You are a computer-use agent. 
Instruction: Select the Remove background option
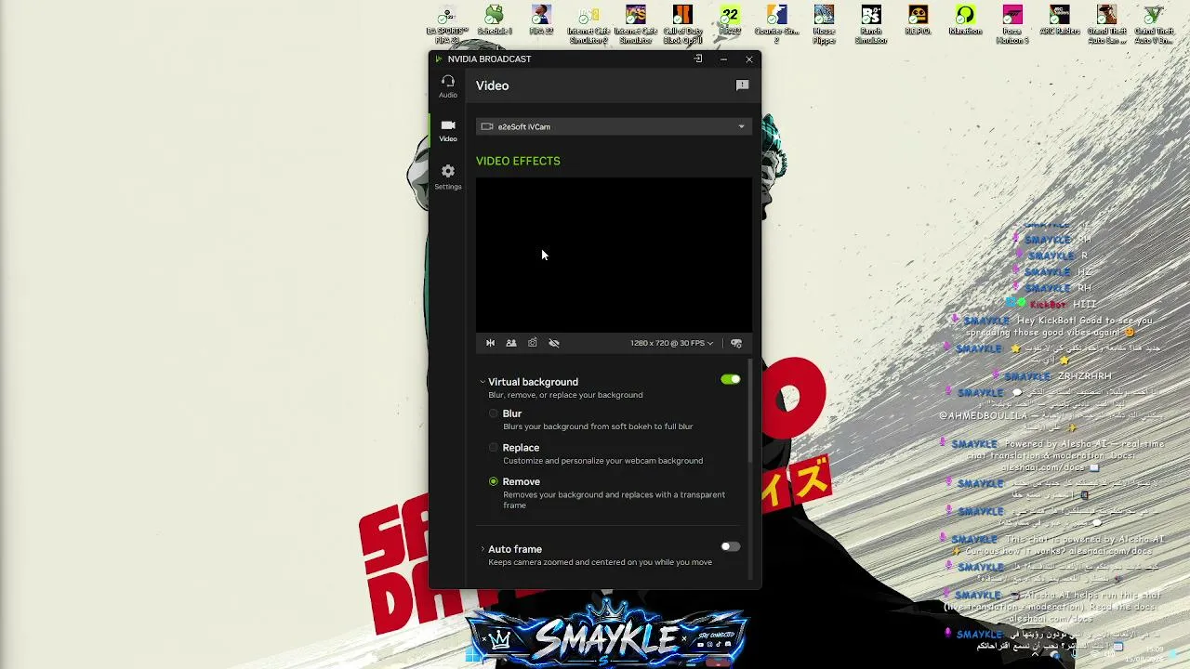(x=494, y=481)
